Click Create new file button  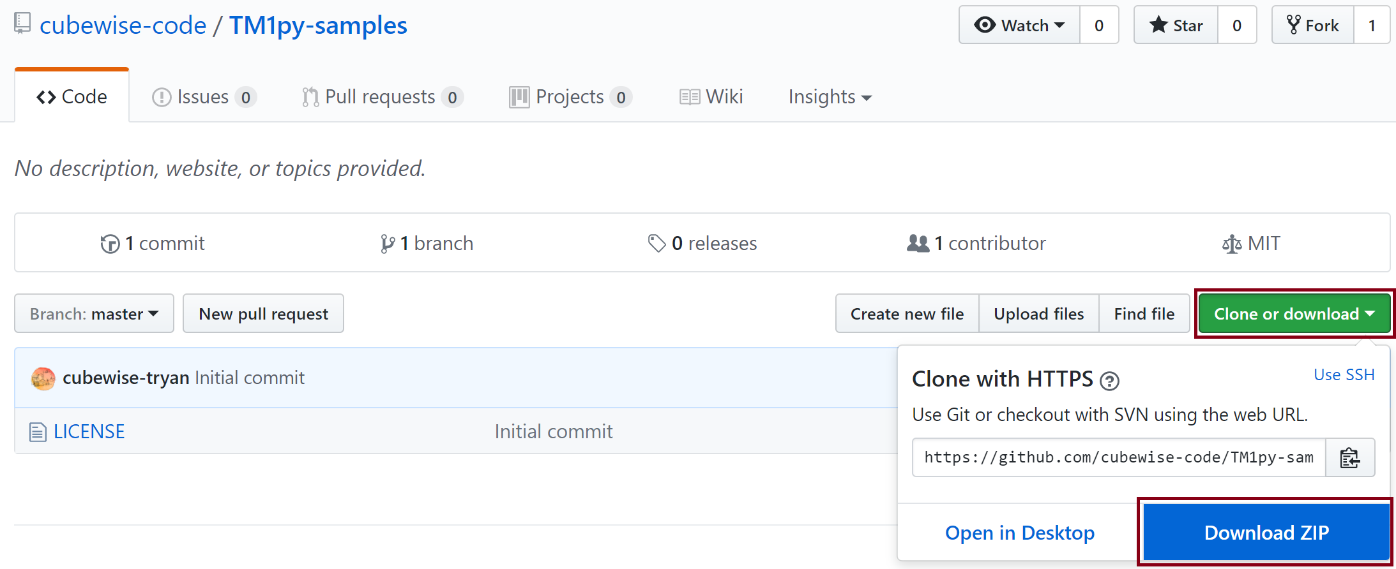pyautogui.click(x=907, y=313)
